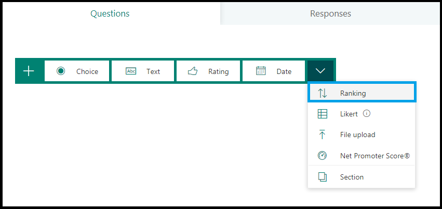This screenshot has height=209, width=442.
Task: Click the calendar Date icon
Action: (261, 71)
